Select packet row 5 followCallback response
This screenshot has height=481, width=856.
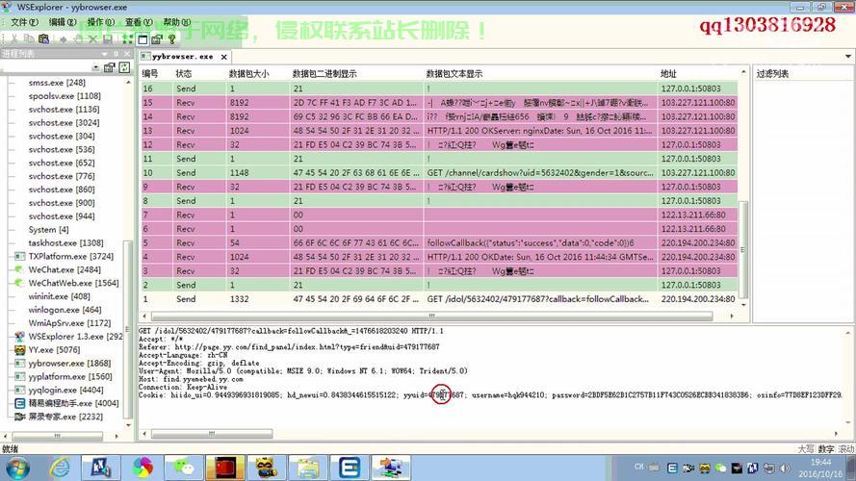(x=439, y=242)
